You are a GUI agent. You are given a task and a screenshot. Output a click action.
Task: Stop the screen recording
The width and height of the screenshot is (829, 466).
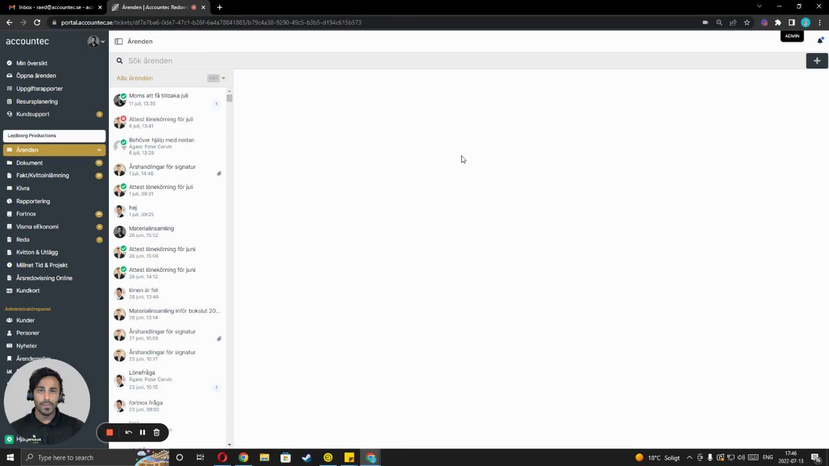click(x=109, y=432)
